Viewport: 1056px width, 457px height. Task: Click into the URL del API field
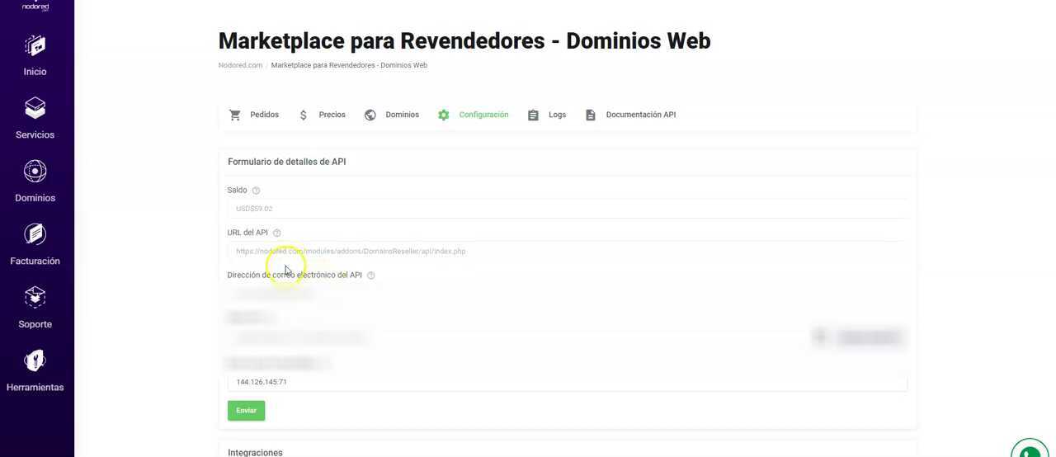pyautogui.click(x=567, y=252)
